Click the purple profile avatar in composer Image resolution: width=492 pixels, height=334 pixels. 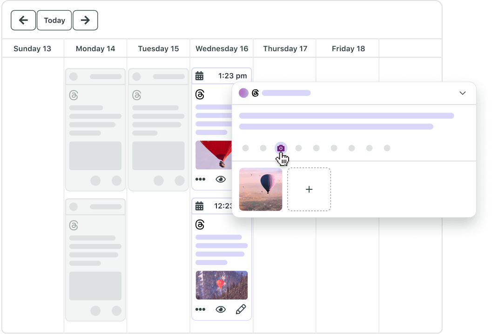click(x=243, y=93)
